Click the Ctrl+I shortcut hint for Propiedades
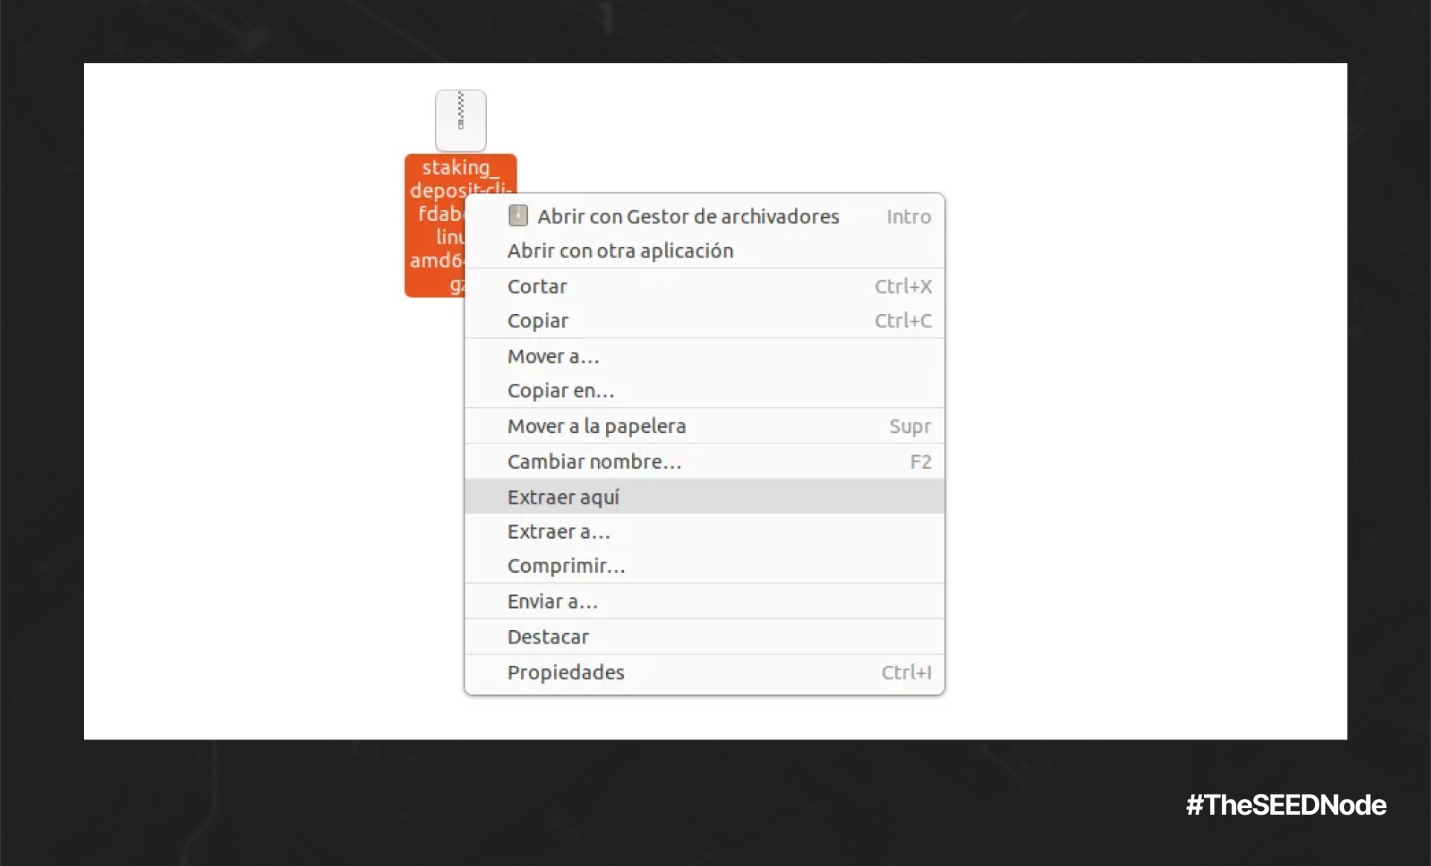The height and width of the screenshot is (866, 1431). click(x=906, y=673)
